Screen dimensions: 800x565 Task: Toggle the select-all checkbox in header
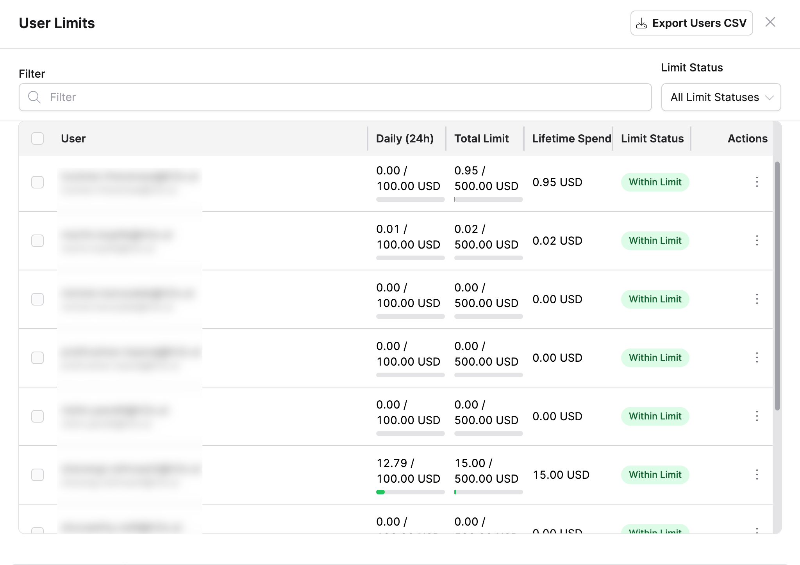tap(37, 139)
